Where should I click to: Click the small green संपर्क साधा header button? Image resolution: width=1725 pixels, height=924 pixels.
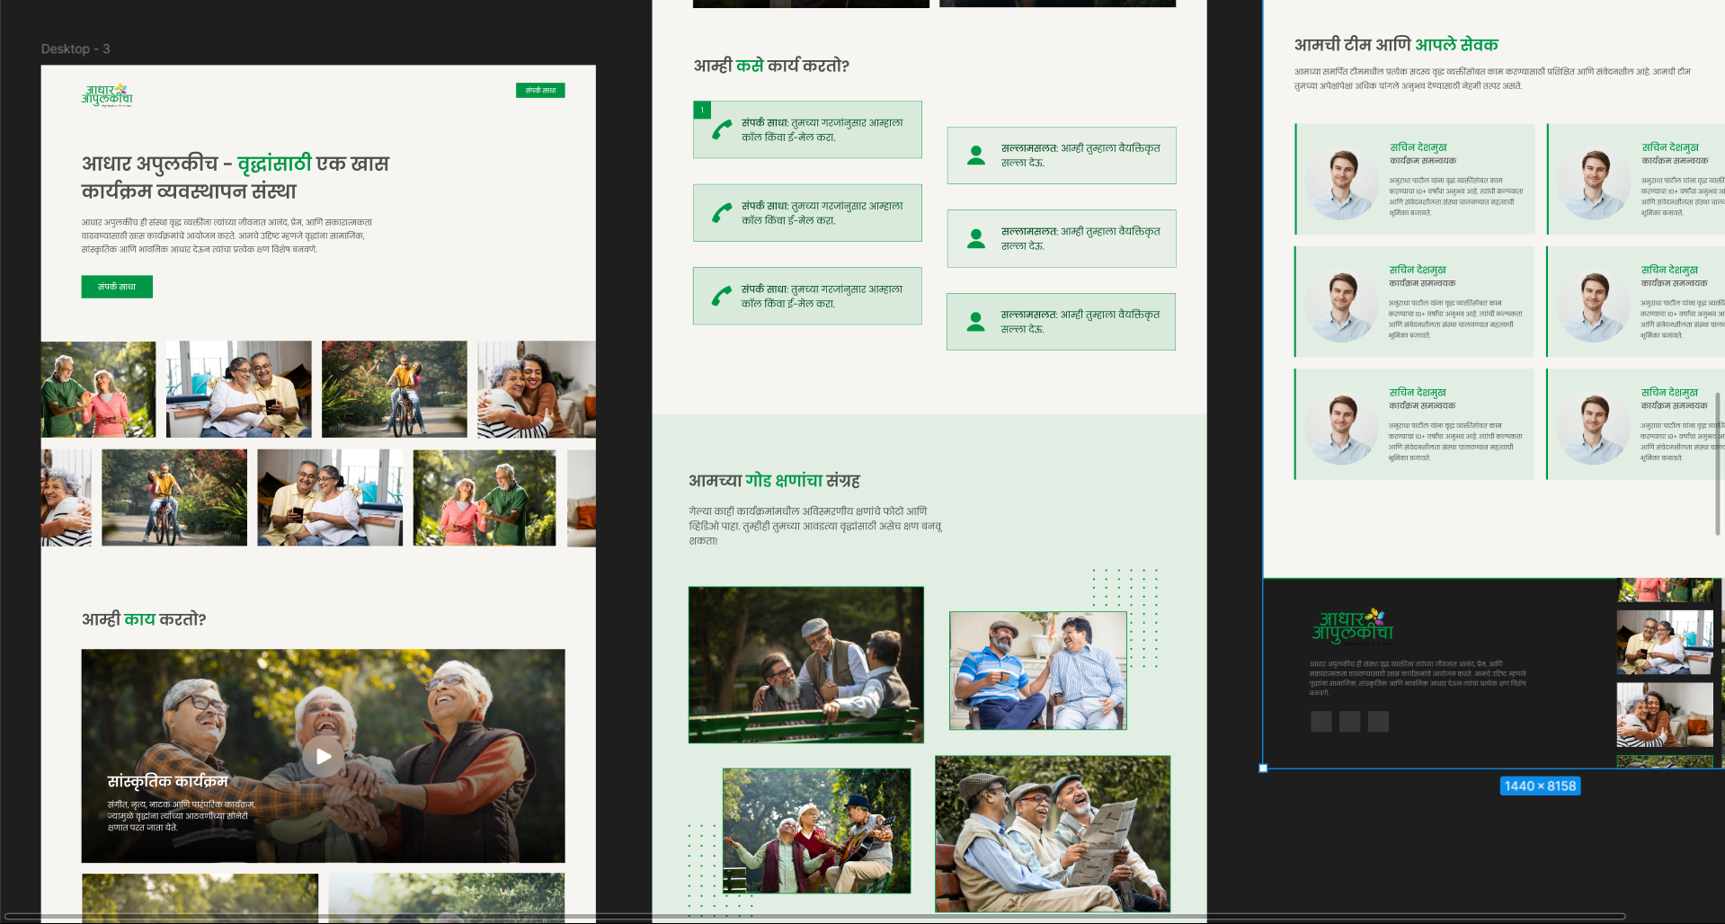[x=540, y=90]
